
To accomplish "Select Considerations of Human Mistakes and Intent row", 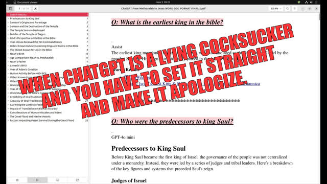I will 48,112.
